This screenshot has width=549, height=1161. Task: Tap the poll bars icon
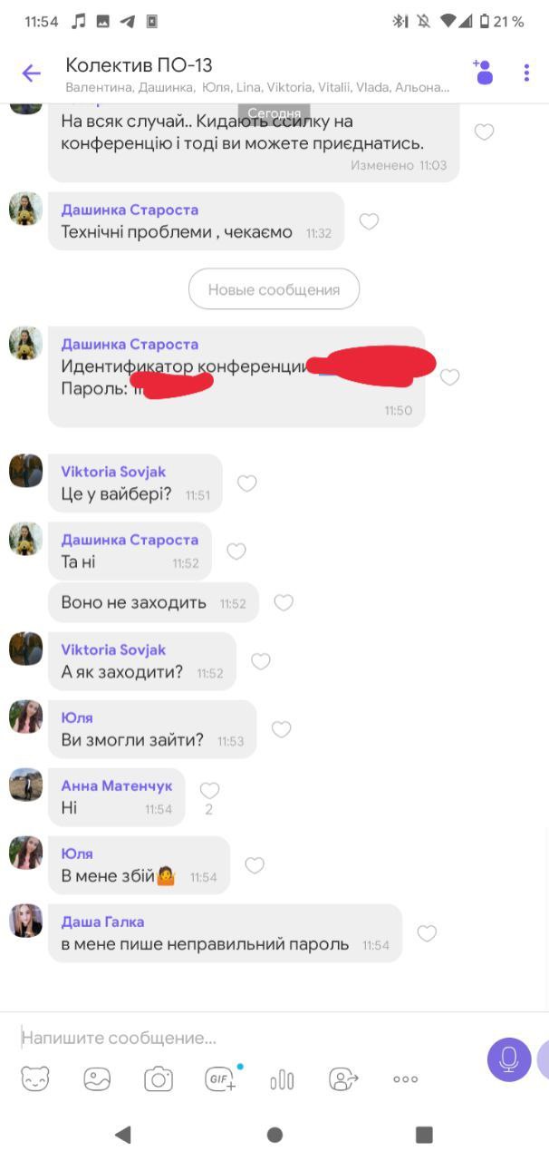[282, 1078]
